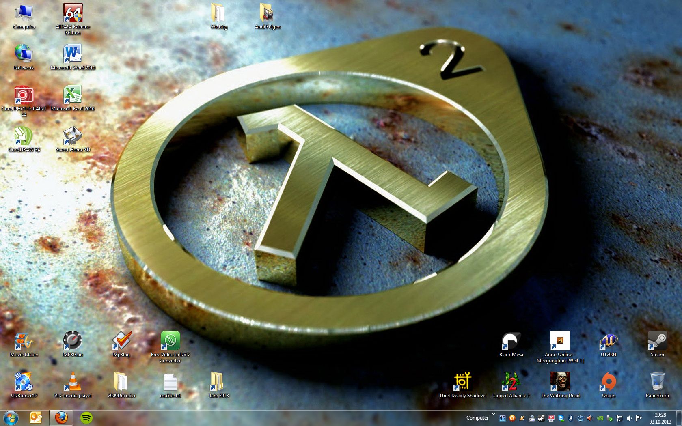Click the red SC monitor tray icon

[x=551, y=418]
